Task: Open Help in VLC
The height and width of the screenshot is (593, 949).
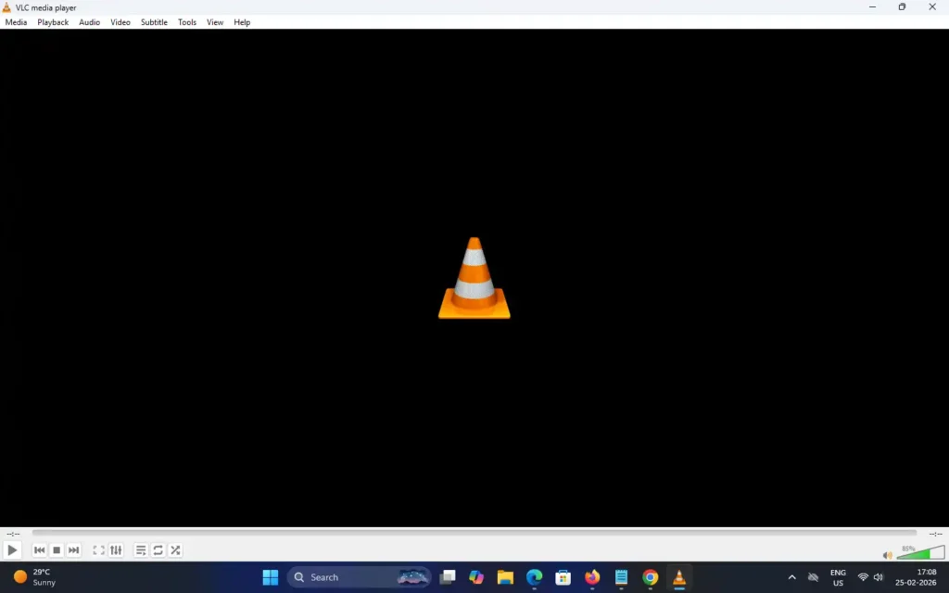Action: tap(242, 21)
